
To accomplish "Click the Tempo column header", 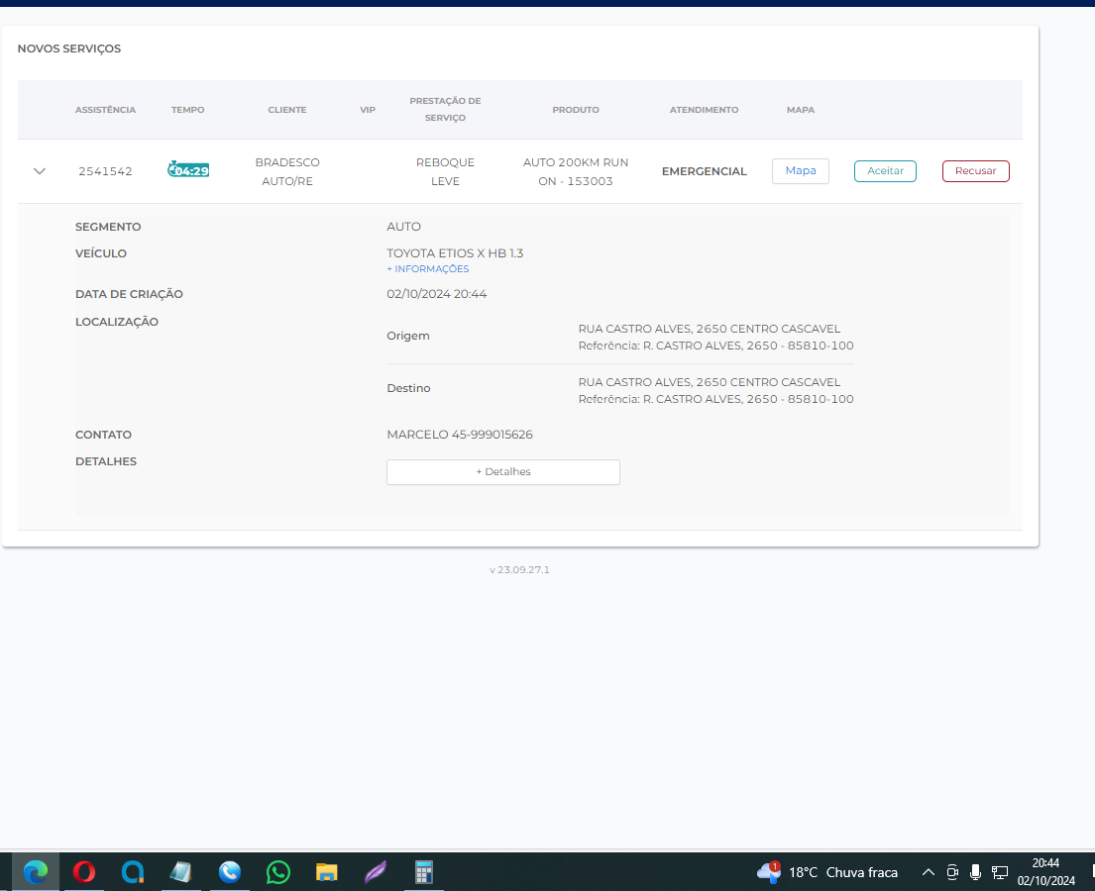I will pyautogui.click(x=187, y=110).
